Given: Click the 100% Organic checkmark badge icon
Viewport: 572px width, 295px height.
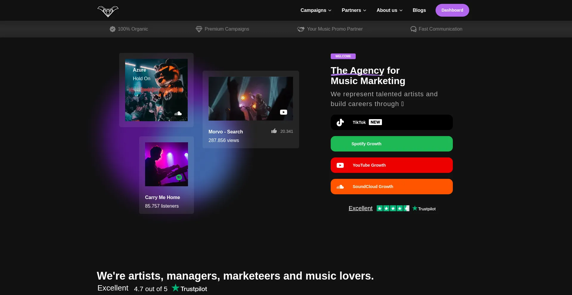Looking at the screenshot, I should coord(113,29).
